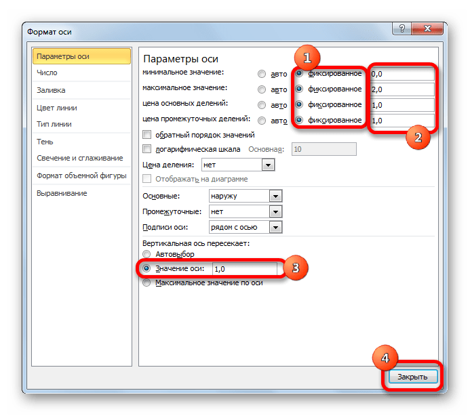Choose Максимальное значение по оси option
This screenshot has width=470, height=416.
tap(146, 283)
